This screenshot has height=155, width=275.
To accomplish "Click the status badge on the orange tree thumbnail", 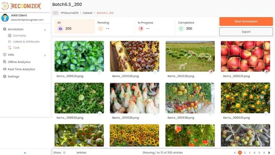I will pyautogui.click(x=266, y=114).
